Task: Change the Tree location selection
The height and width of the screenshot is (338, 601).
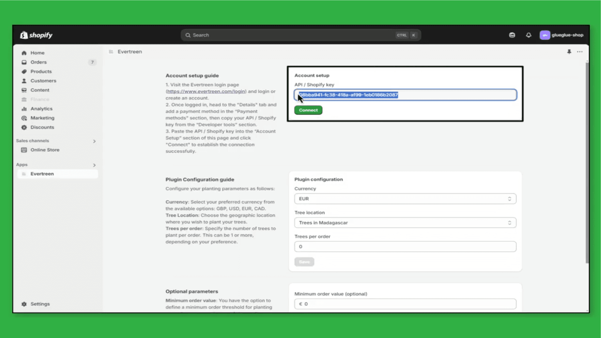Action: point(405,222)
